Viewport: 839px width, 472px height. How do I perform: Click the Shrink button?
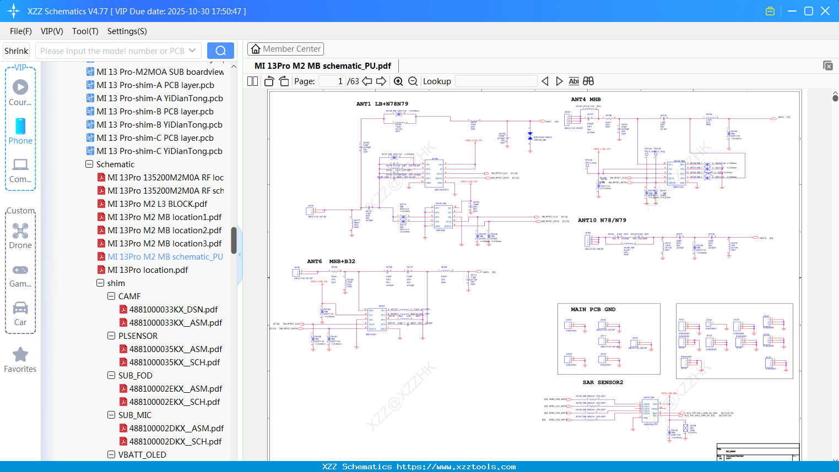point(16,50)
